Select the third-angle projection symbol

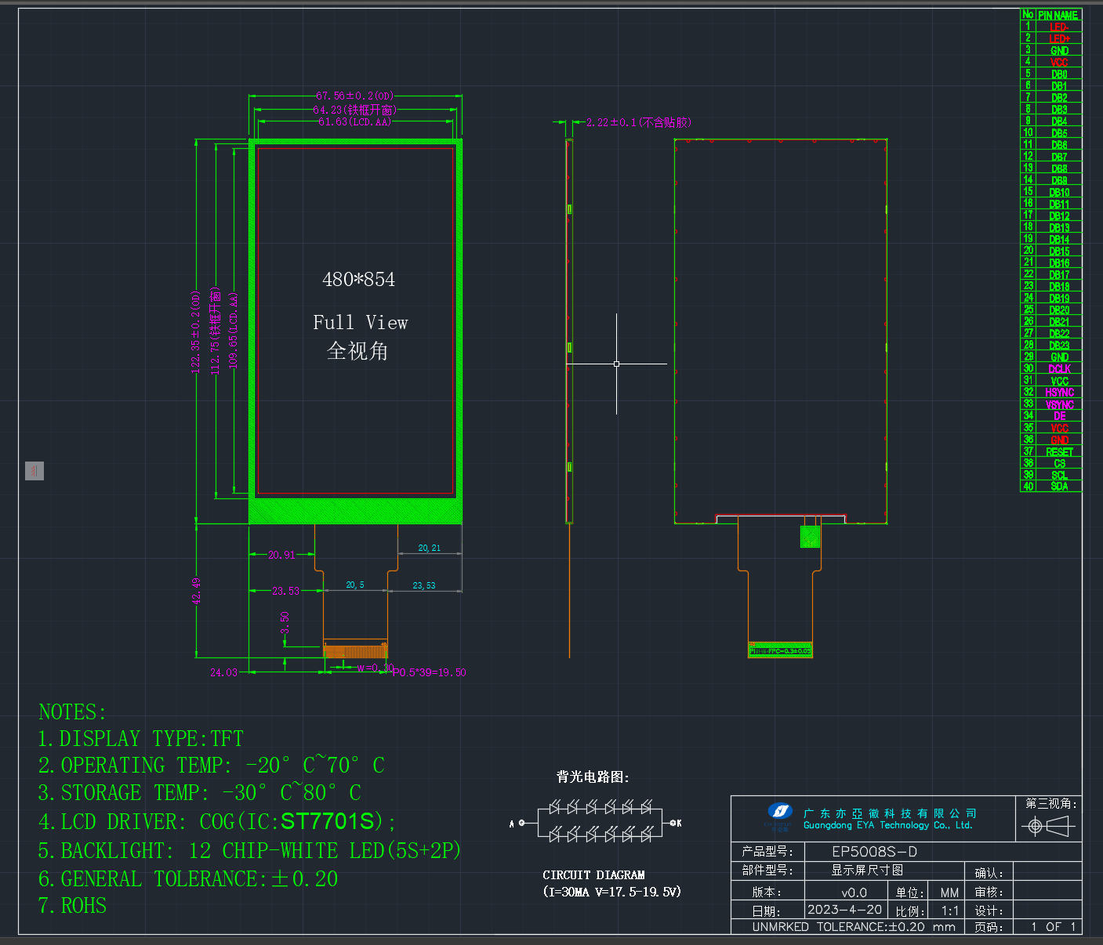tap(1048, 826)
